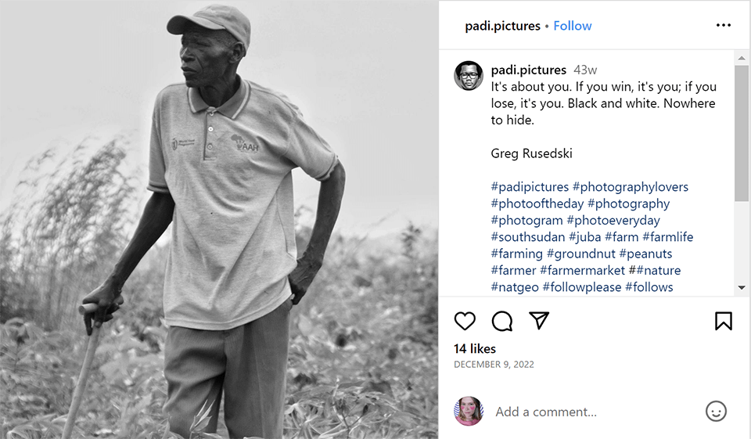Save the post with the bookmark icon
This screenshot has width=751, height=439.
point(724,321)
